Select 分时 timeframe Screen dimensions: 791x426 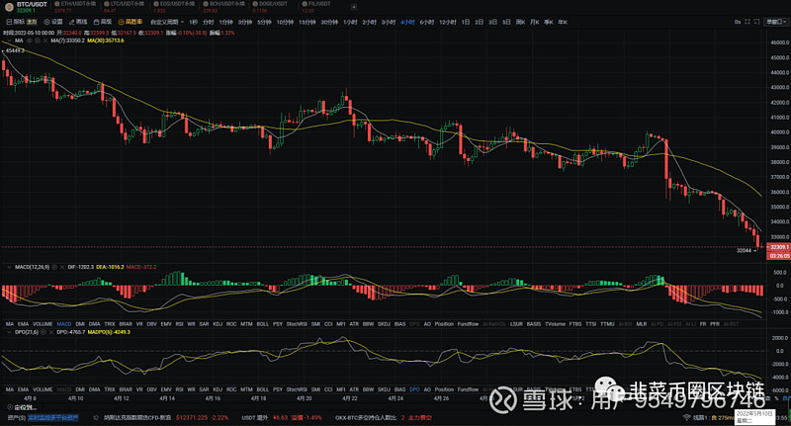208,22
